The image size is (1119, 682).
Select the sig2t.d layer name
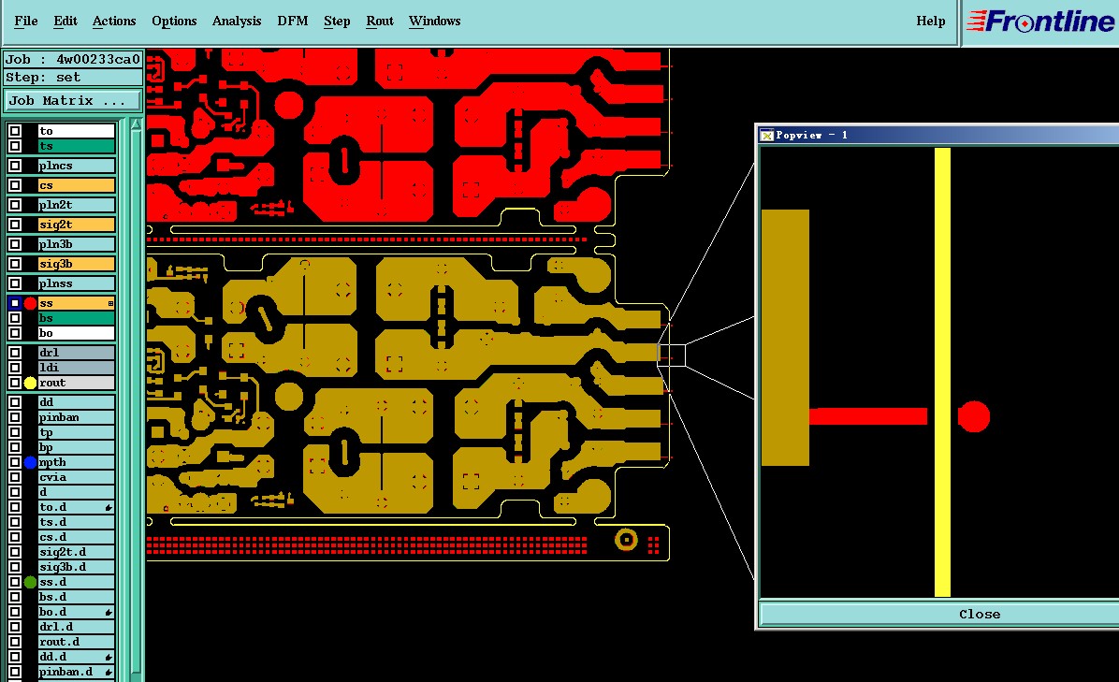pyautogui.click(x=77, y=553)
